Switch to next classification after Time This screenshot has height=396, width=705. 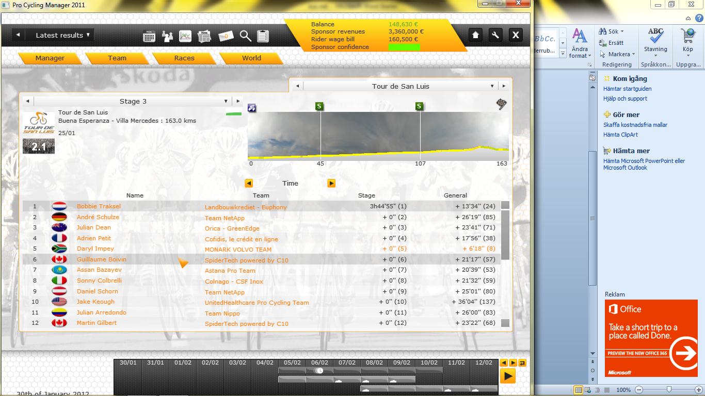tap(331, 183)
